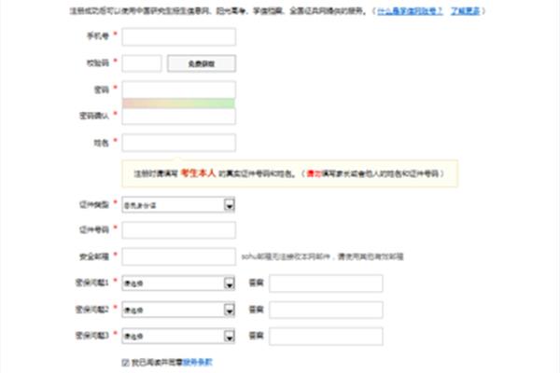Open the 密保问题1 security question dropdown
The image size is (560, 373).
(178, 283)
